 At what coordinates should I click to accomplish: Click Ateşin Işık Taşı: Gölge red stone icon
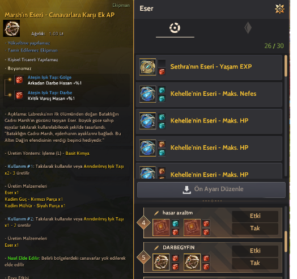(19, 80)
